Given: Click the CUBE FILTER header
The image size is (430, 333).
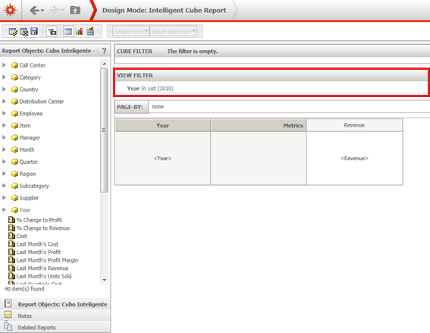Looking at the screenshot, I should 134,52.
